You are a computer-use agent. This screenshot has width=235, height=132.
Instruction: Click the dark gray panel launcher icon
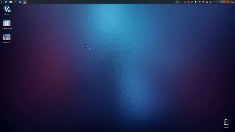15,2
